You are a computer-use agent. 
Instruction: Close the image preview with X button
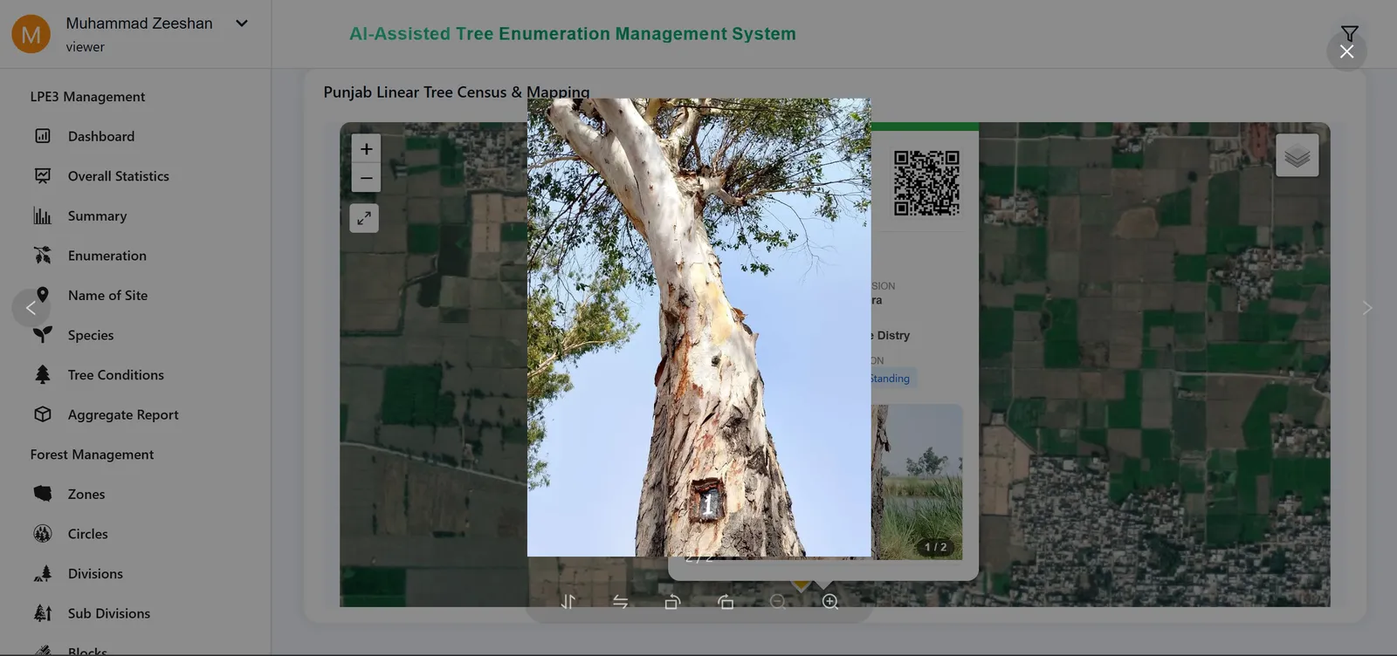[x=1346, y=51]
